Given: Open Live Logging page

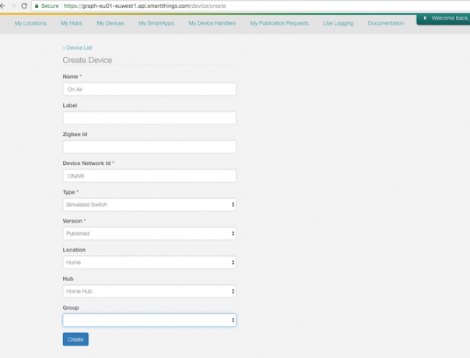Looking at the screenshot, I should point(338,23).
